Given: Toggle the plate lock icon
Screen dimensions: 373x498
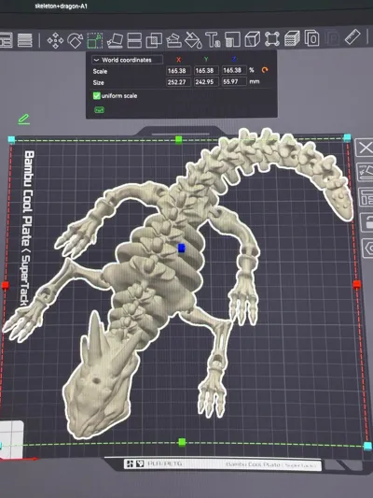Looking at the screenshot, I should [367, 222].
